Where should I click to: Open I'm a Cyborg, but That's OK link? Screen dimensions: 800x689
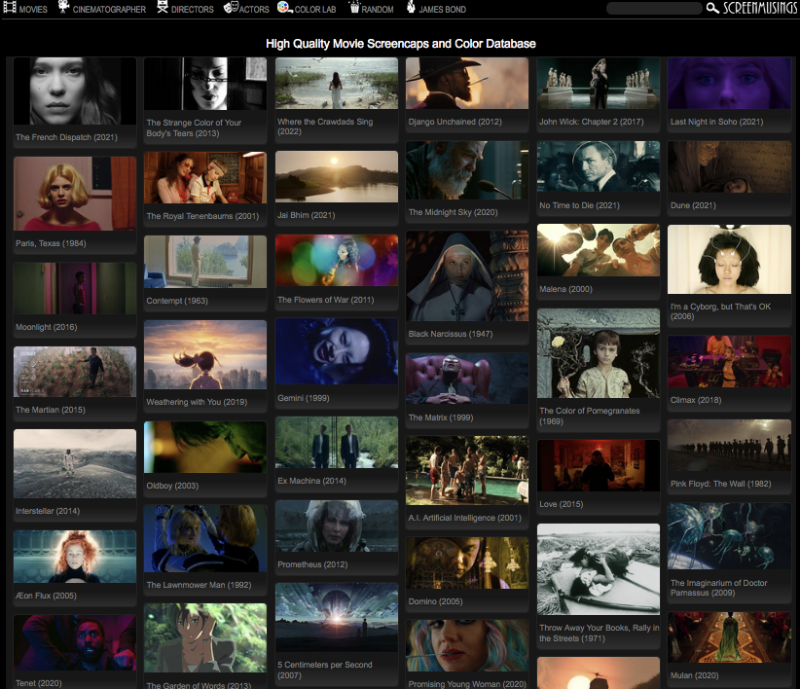click(720, 311)
